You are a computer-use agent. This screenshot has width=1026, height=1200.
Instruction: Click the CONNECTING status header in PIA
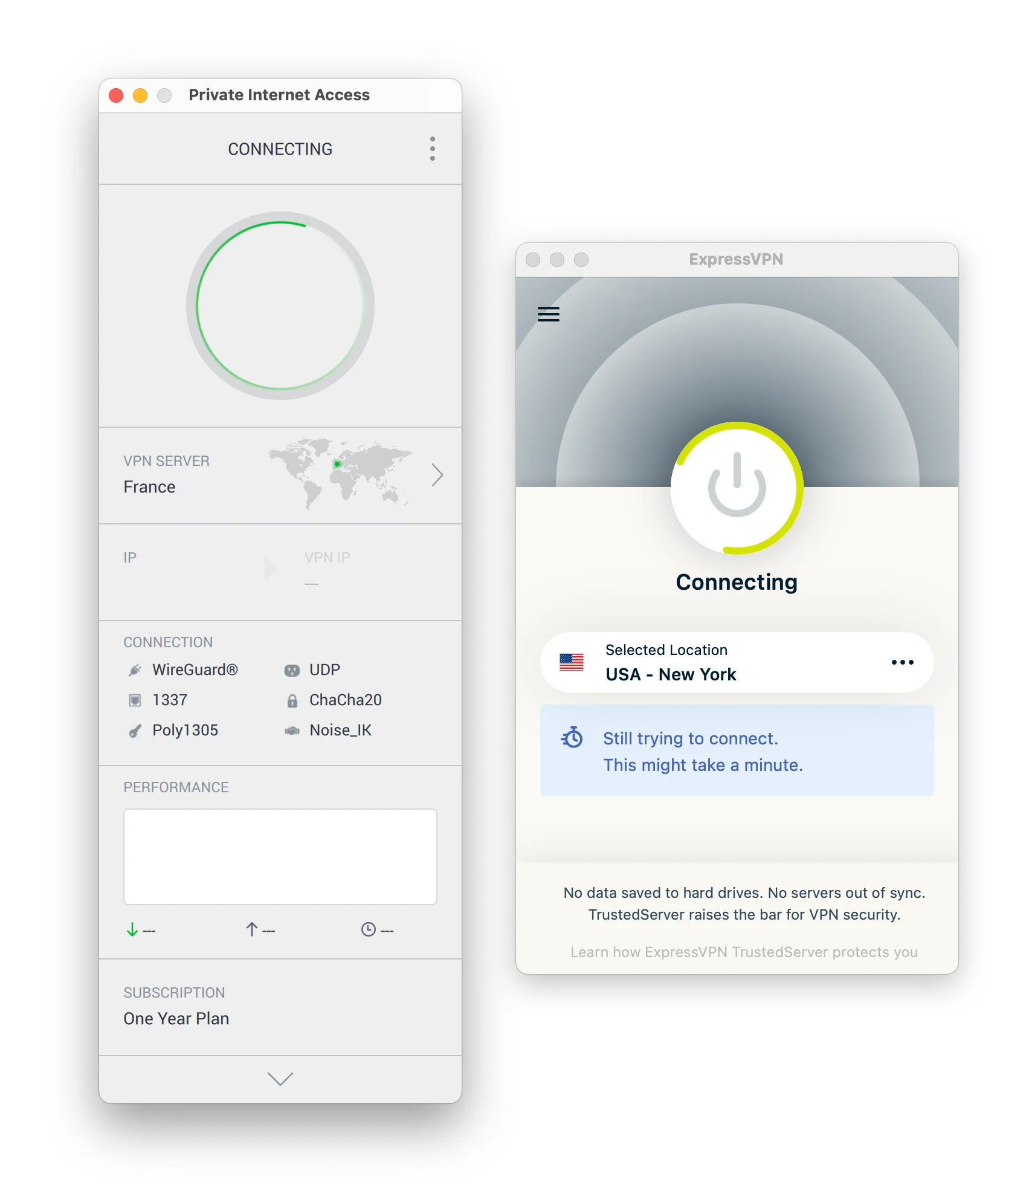[x=280, y=149]
